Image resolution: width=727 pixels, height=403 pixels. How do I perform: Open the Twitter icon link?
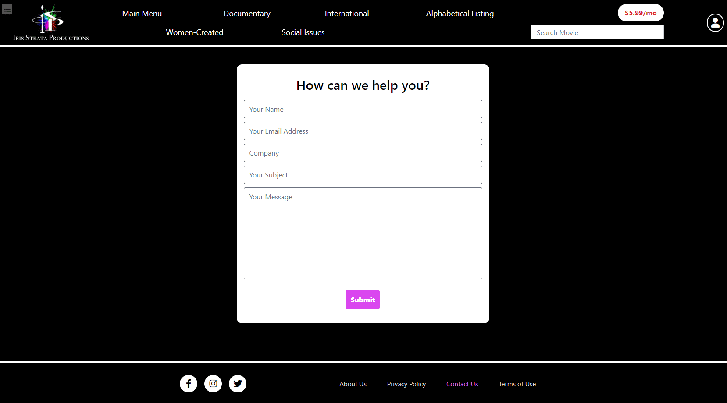(238, 384)
